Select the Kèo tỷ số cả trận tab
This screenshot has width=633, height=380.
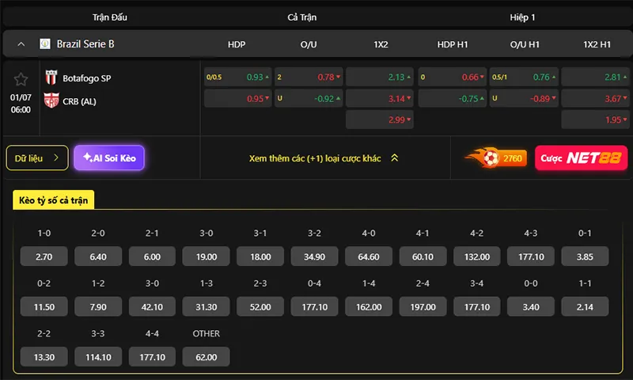click(x=53, y=199)
